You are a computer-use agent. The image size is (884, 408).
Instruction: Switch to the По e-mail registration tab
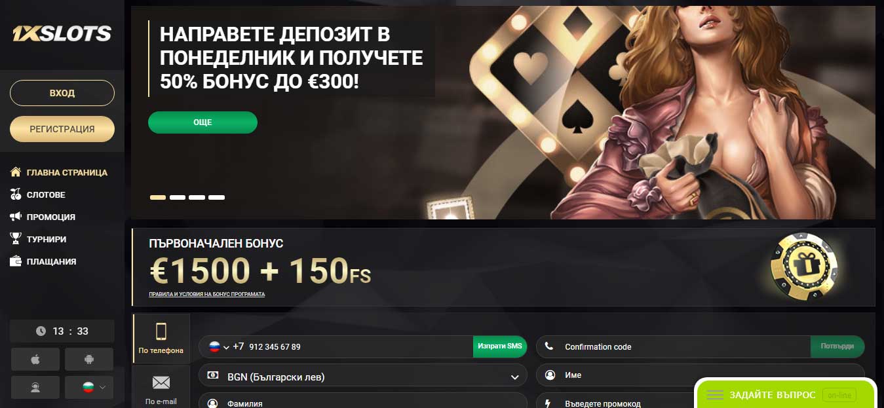161,388
